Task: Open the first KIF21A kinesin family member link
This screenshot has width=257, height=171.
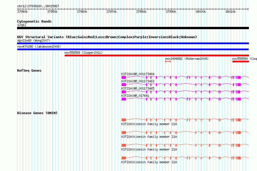Action: click(x=149, y=124)
